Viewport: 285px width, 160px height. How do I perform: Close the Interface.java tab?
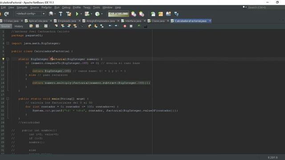[x=144, y=21]
